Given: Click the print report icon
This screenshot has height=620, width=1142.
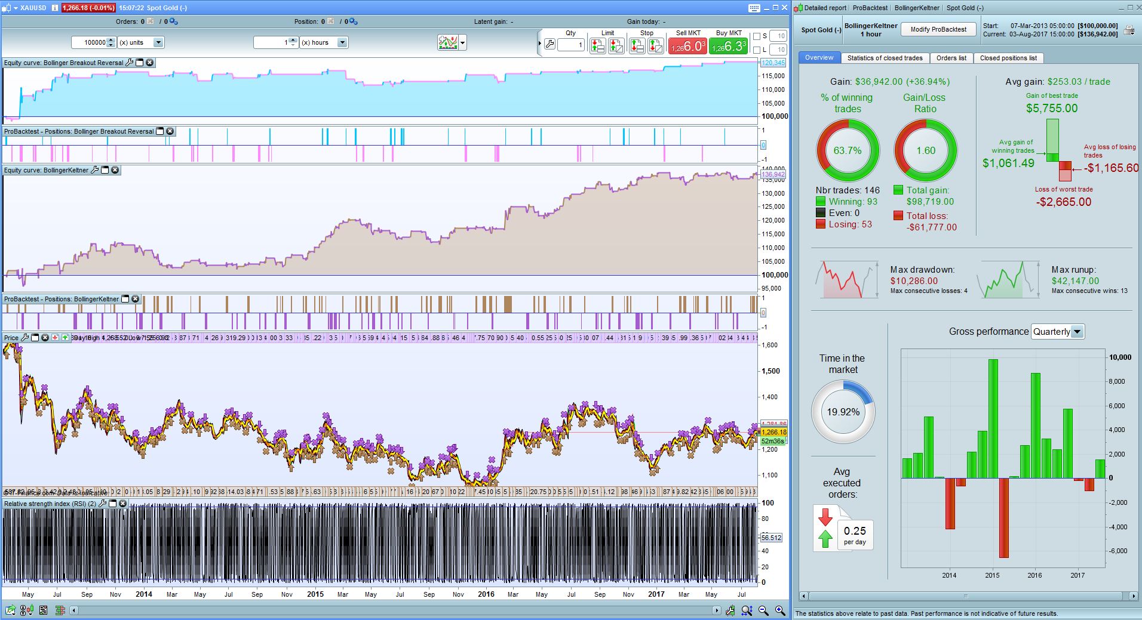Looking at the screenshot, I should point(1129,30).
